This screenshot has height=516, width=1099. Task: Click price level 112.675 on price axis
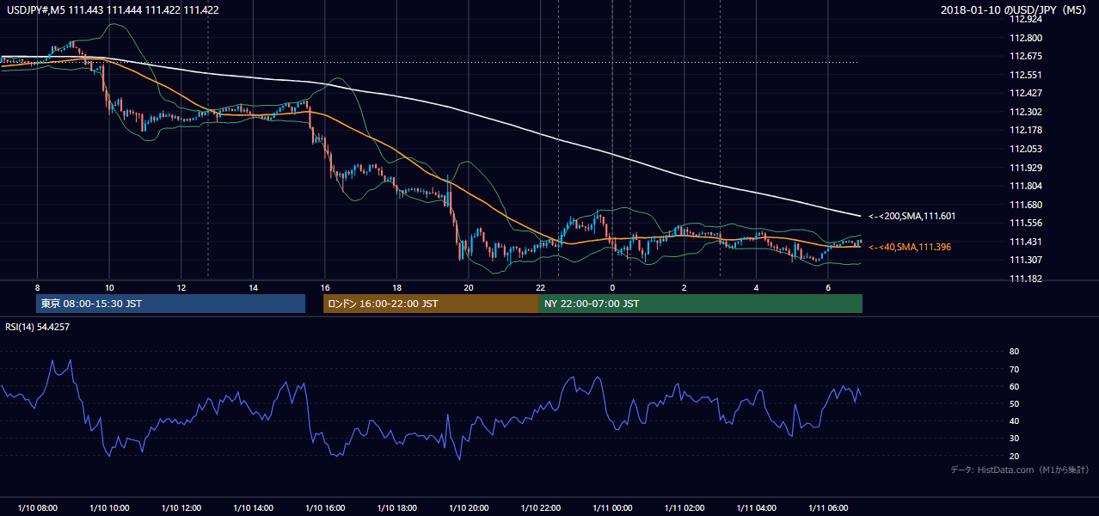coord(1025,56)
